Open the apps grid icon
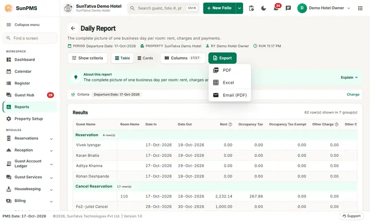370x221 pixels. [360, 8]
